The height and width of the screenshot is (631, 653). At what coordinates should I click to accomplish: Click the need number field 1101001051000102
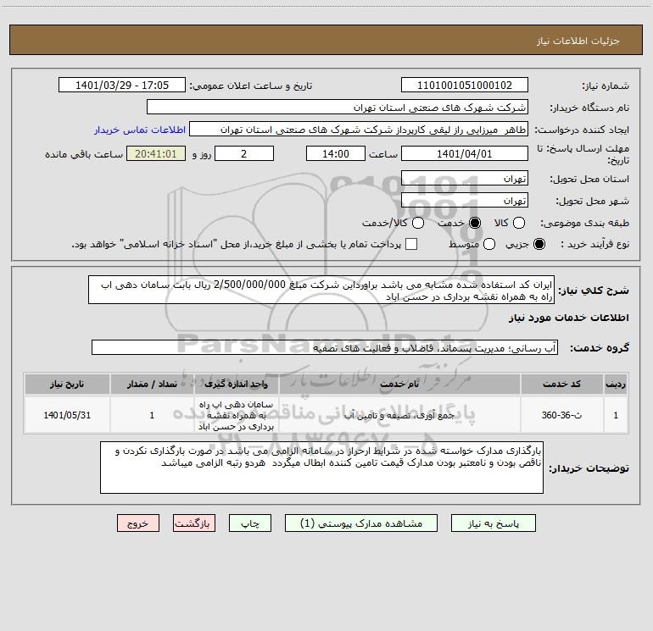(x=465, y=85)
